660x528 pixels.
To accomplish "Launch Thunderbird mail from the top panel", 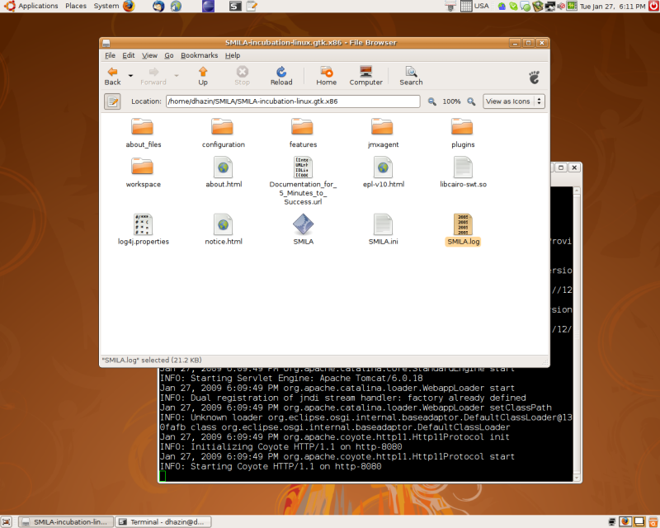I will 158,6.
